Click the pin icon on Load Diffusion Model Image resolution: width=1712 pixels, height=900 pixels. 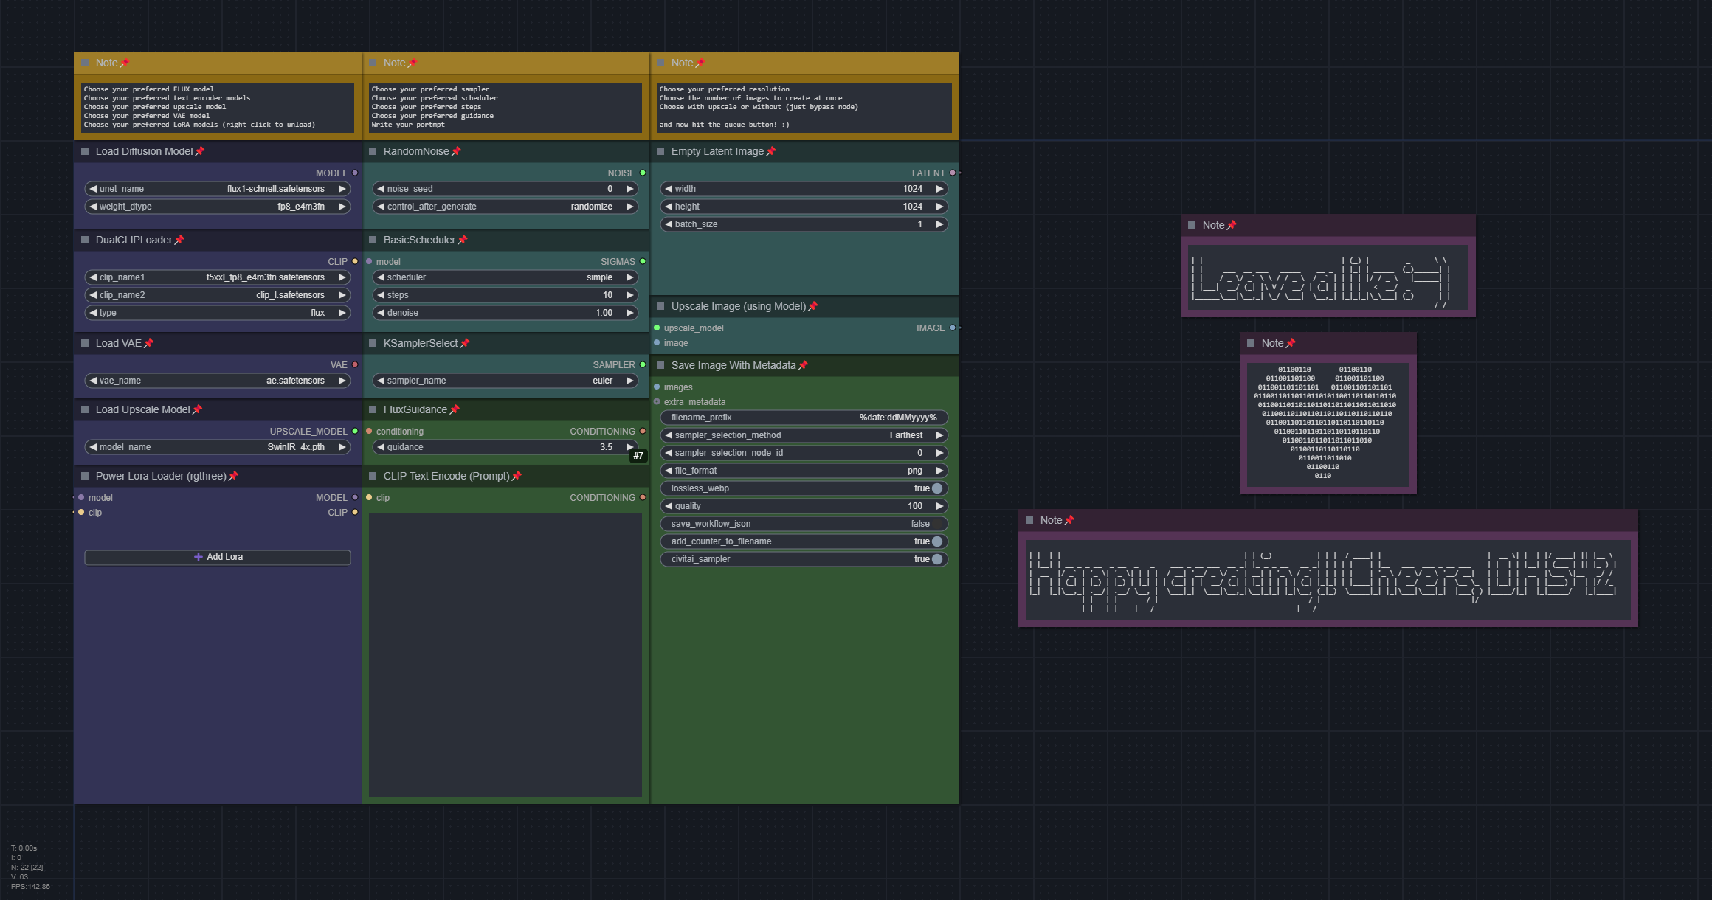(200, 151)
